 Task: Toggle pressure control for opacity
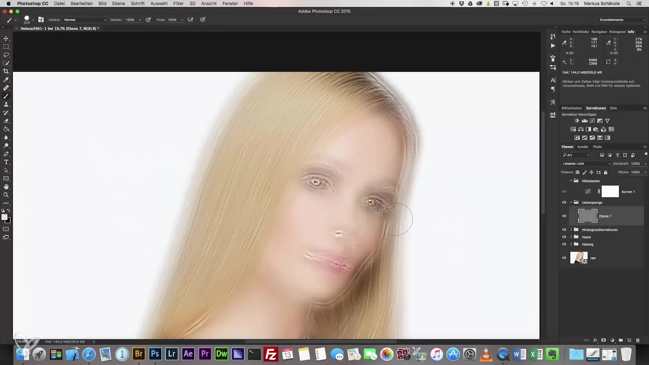tap(148, 20)
